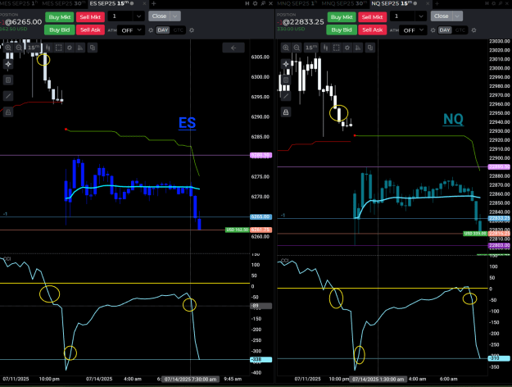Switch to the MES SEP25 30m tab
The height and width of the screenshot is (387, 512).
click(63, 3)
